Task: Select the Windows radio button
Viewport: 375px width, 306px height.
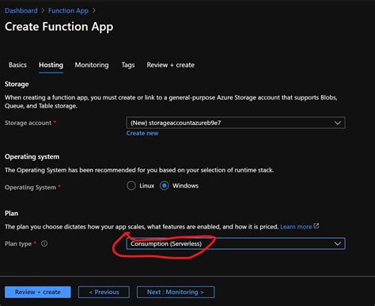Action: (165, 186)
